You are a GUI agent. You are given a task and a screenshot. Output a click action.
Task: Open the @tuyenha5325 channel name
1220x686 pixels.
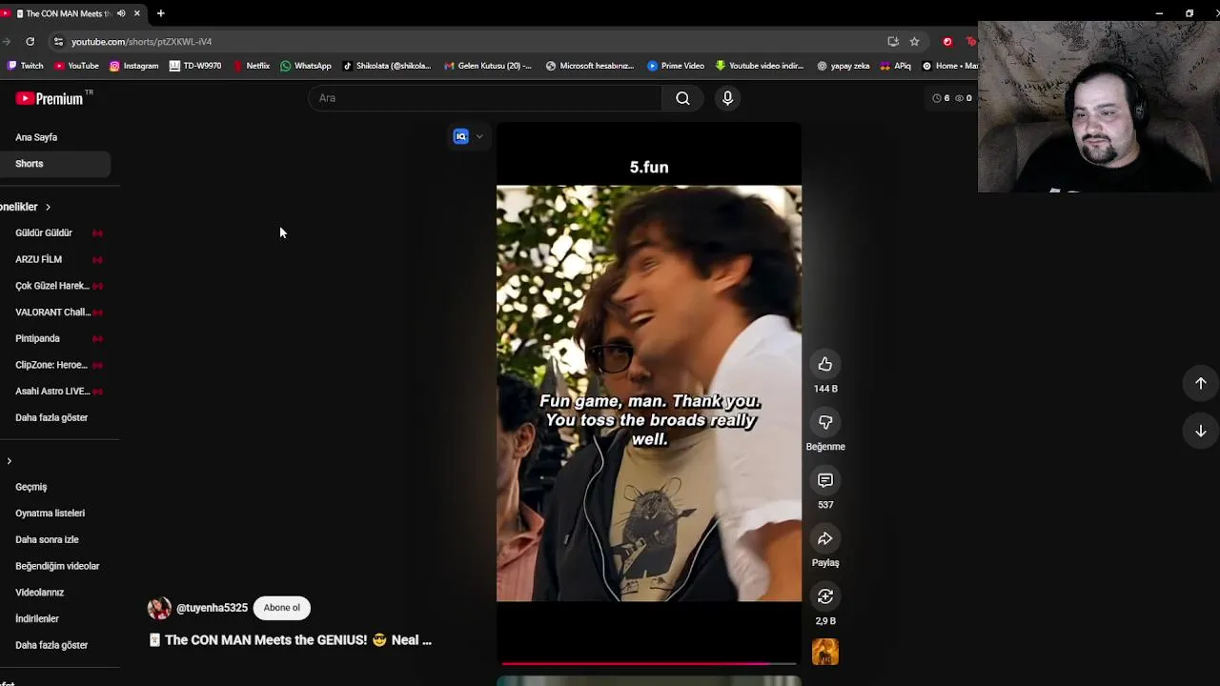pos(212,608)
